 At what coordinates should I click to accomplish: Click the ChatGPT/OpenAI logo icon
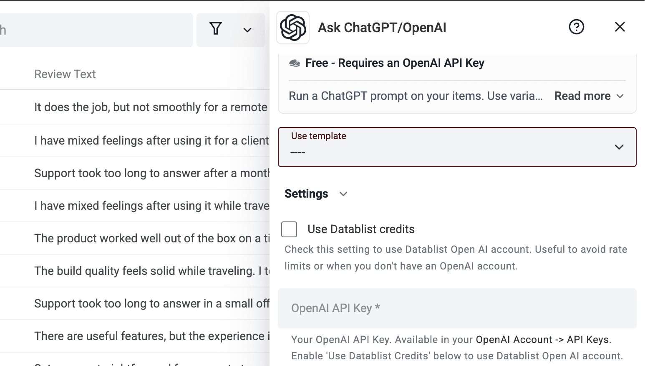coord(293,28)
